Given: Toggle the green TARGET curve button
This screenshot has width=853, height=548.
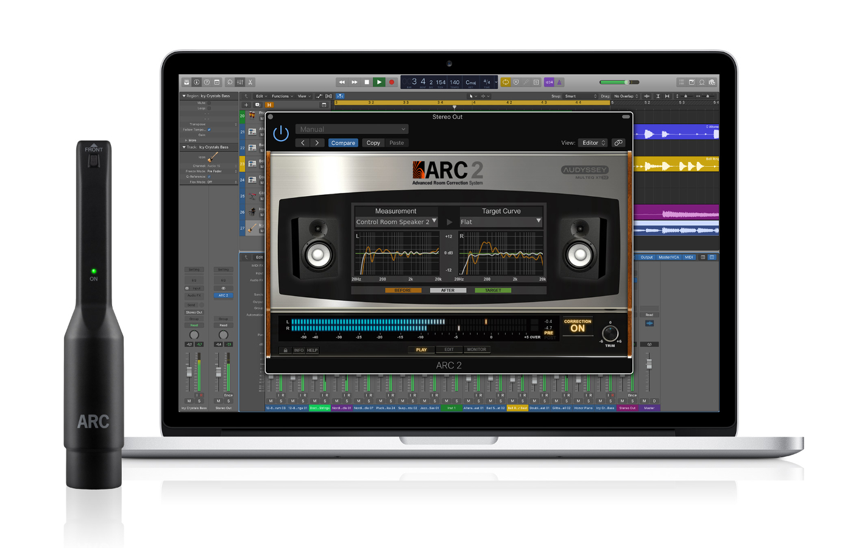Looking at the screenshot, I should click(493, 290).
